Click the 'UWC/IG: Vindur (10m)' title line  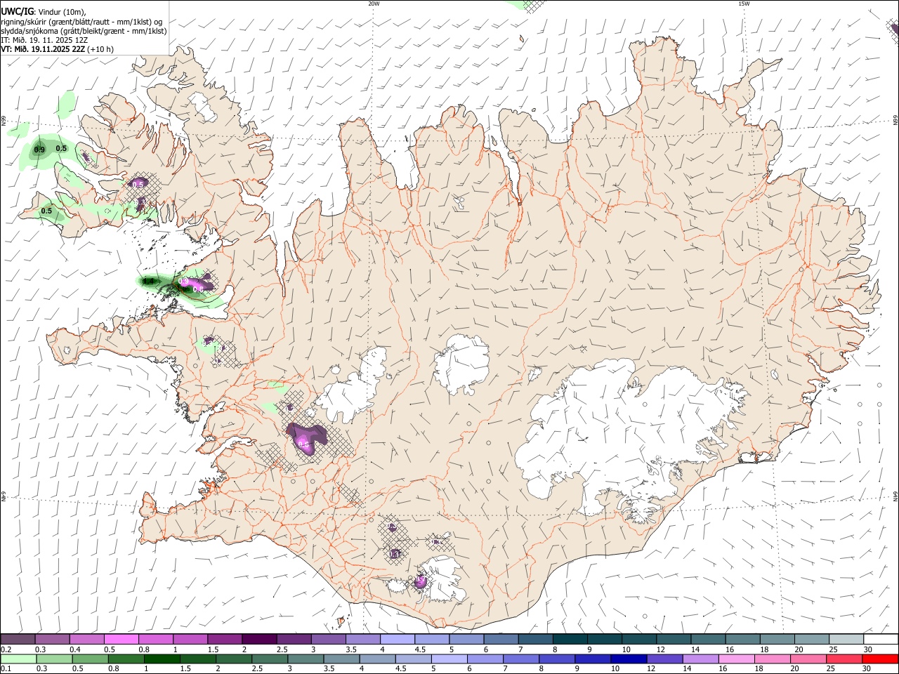[x=44, y=12]
